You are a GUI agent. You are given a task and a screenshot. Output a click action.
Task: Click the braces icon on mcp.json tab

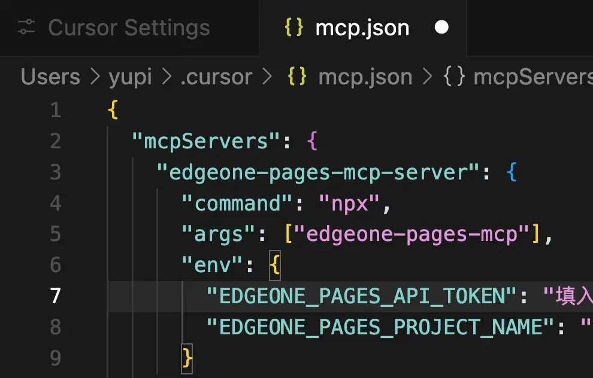294,28
